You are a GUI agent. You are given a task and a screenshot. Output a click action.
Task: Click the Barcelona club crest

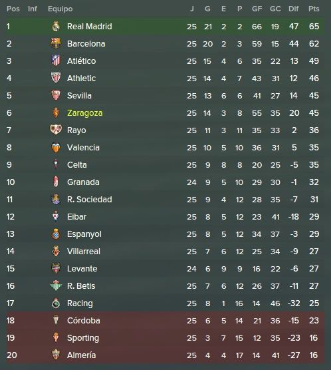coord(56,44)
